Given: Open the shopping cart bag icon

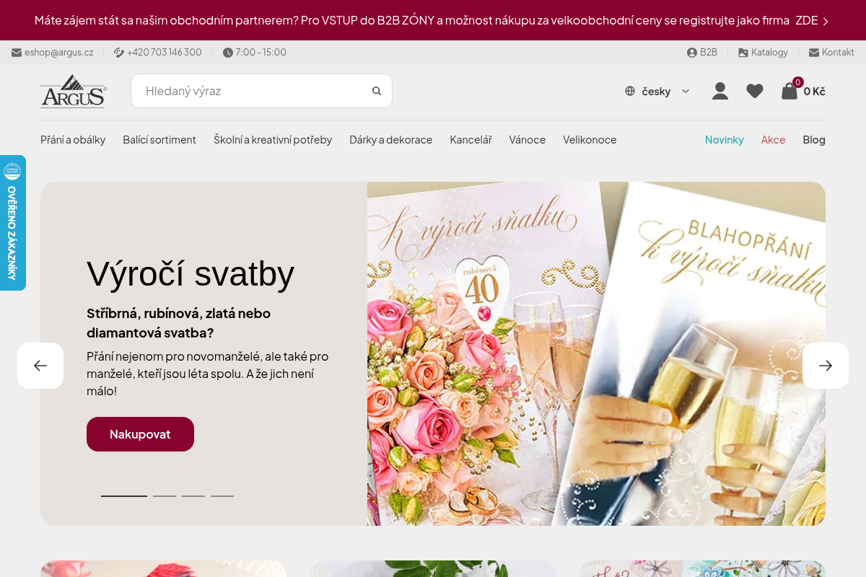Looking at the screenshot, I should [790, 91].
